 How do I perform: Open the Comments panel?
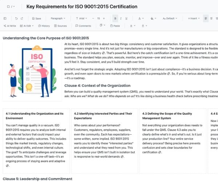point(83,26)
